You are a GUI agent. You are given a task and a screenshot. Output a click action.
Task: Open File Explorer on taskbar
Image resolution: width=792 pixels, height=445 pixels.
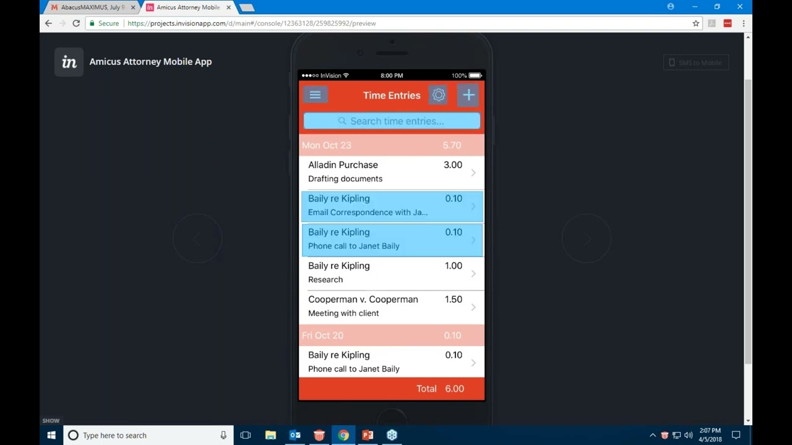click(270, 435)
